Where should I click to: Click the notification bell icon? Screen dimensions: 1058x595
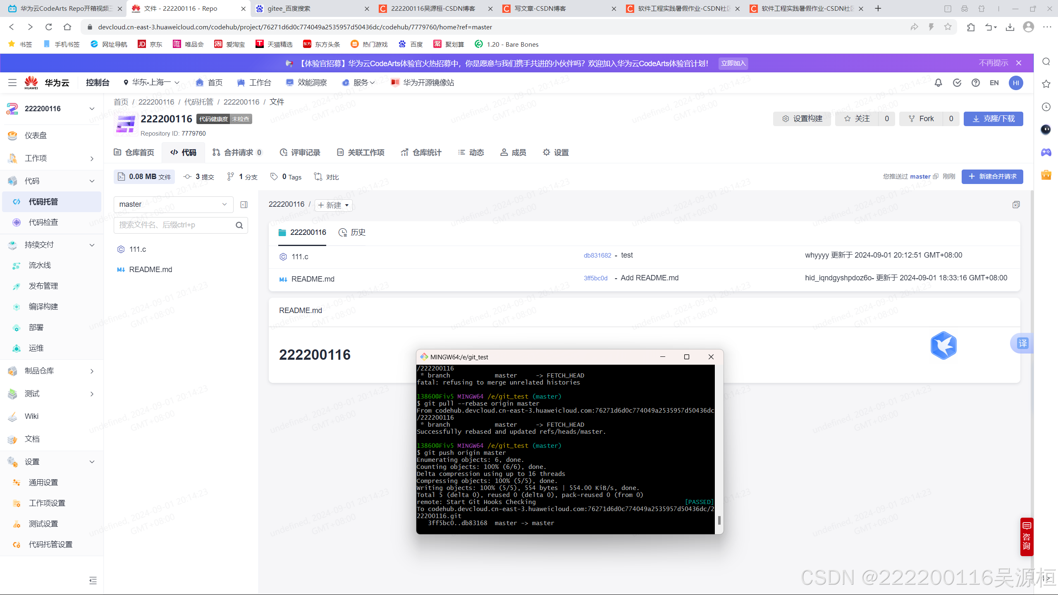coord(938,83)
